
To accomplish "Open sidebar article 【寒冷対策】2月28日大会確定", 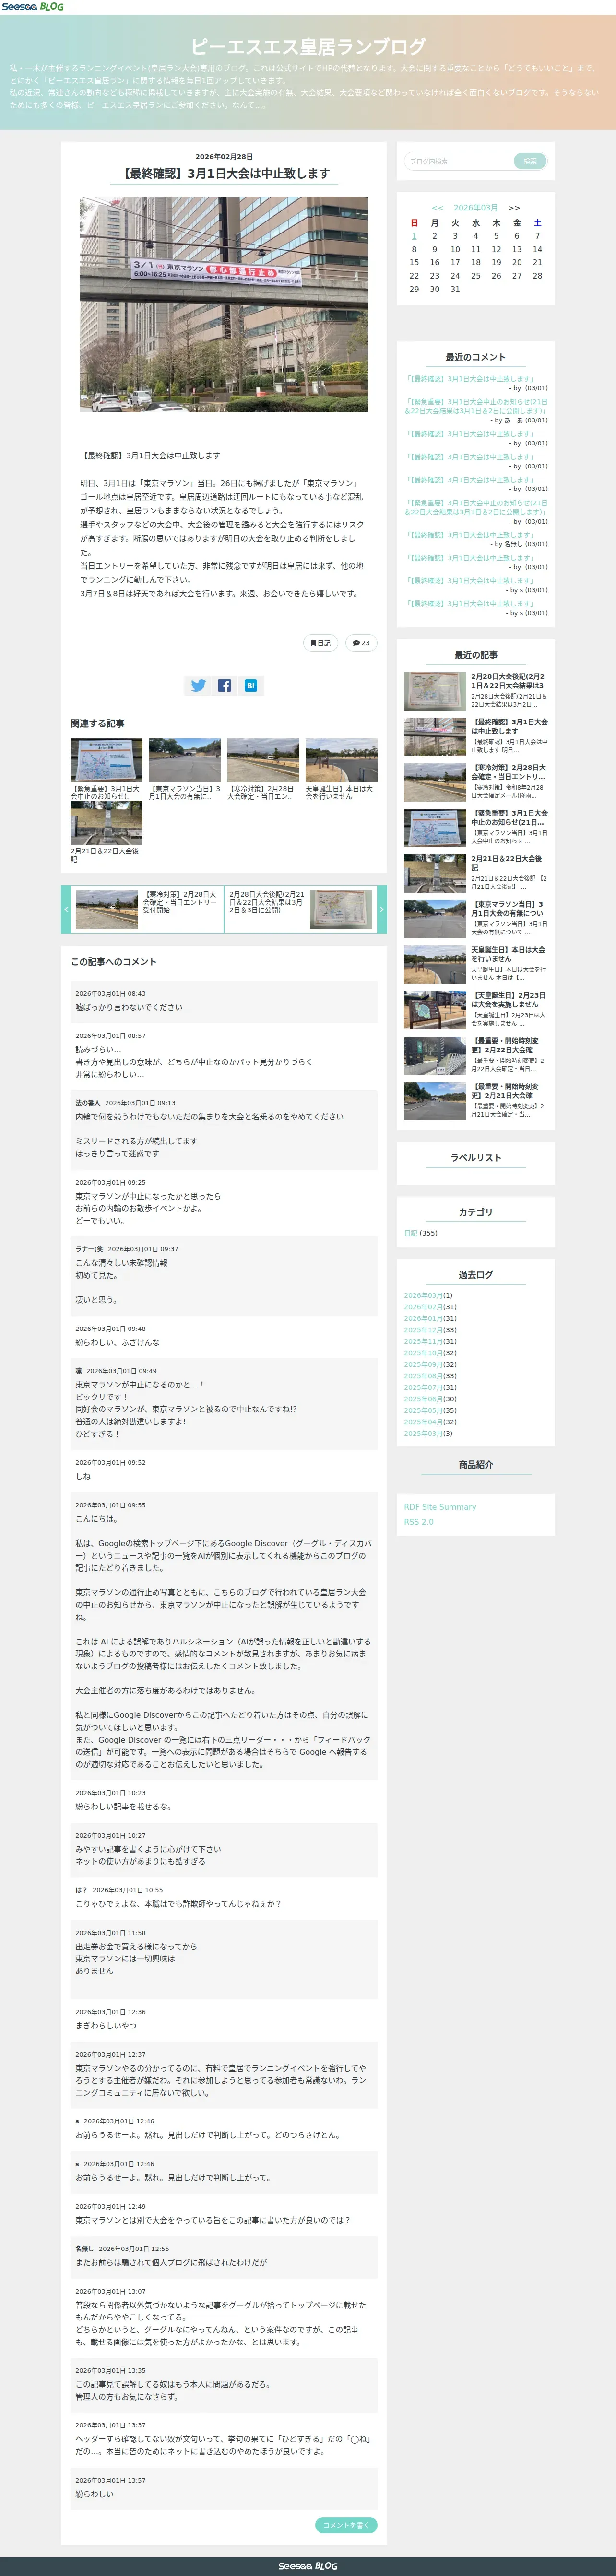I will tap(476, 782).
